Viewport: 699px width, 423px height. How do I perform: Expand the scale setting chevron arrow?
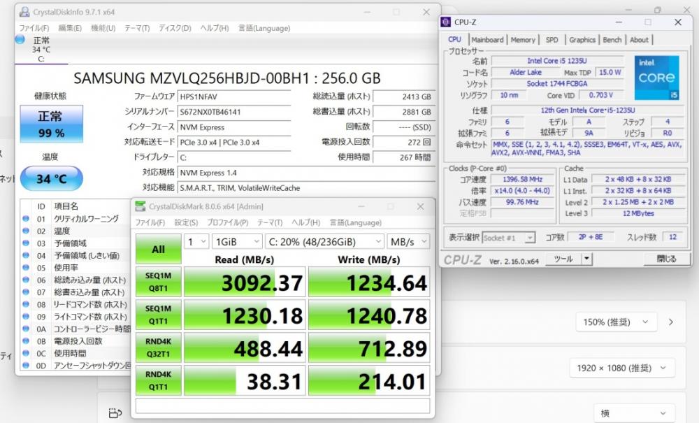click(671, 322)
